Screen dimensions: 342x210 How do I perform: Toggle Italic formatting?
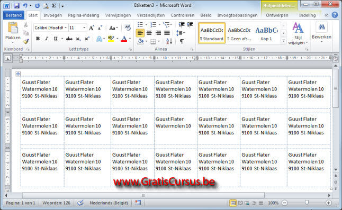(x=47, y=39)
